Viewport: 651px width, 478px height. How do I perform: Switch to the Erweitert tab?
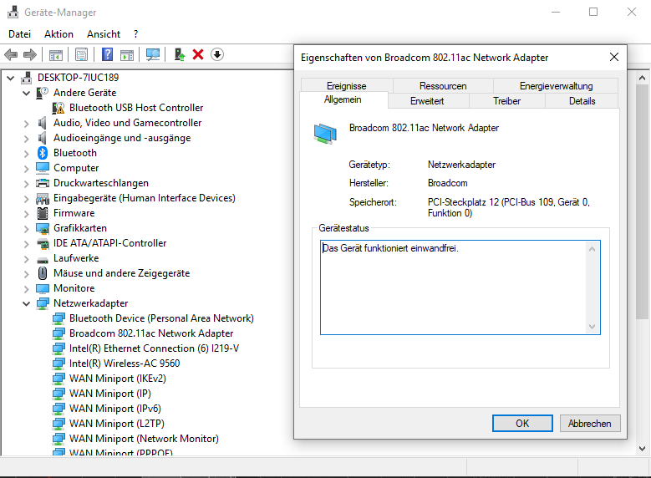(x=427, y=101)
